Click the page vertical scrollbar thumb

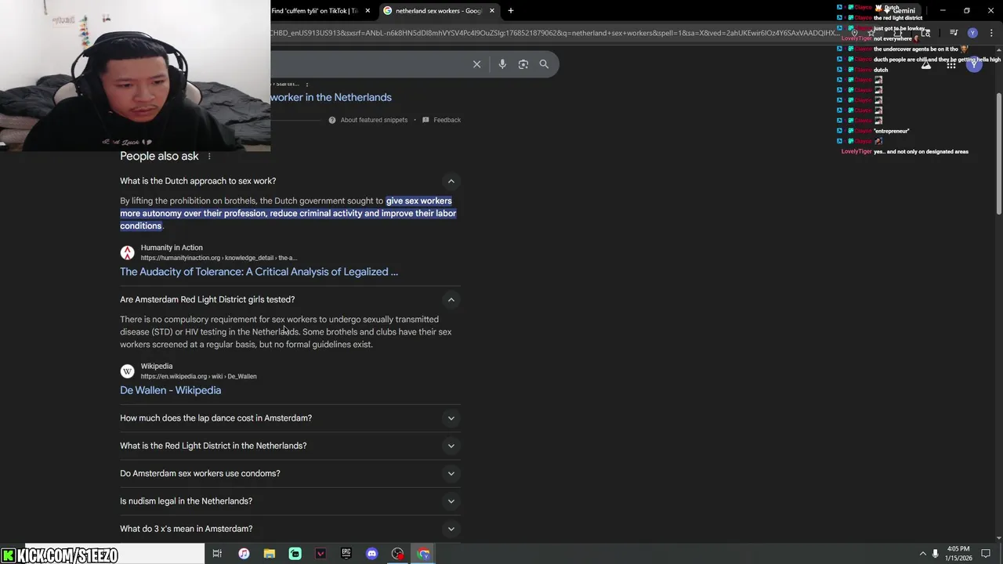coord(998,153)
